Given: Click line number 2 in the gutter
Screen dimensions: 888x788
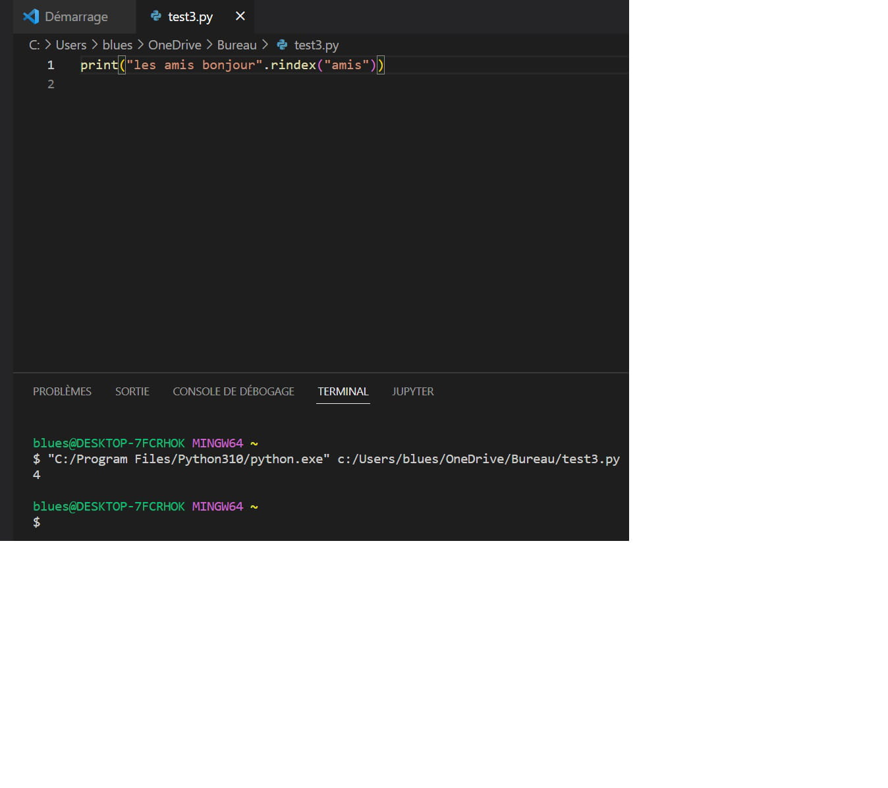Looking at the screenshot, I should (x=51, y=84).
